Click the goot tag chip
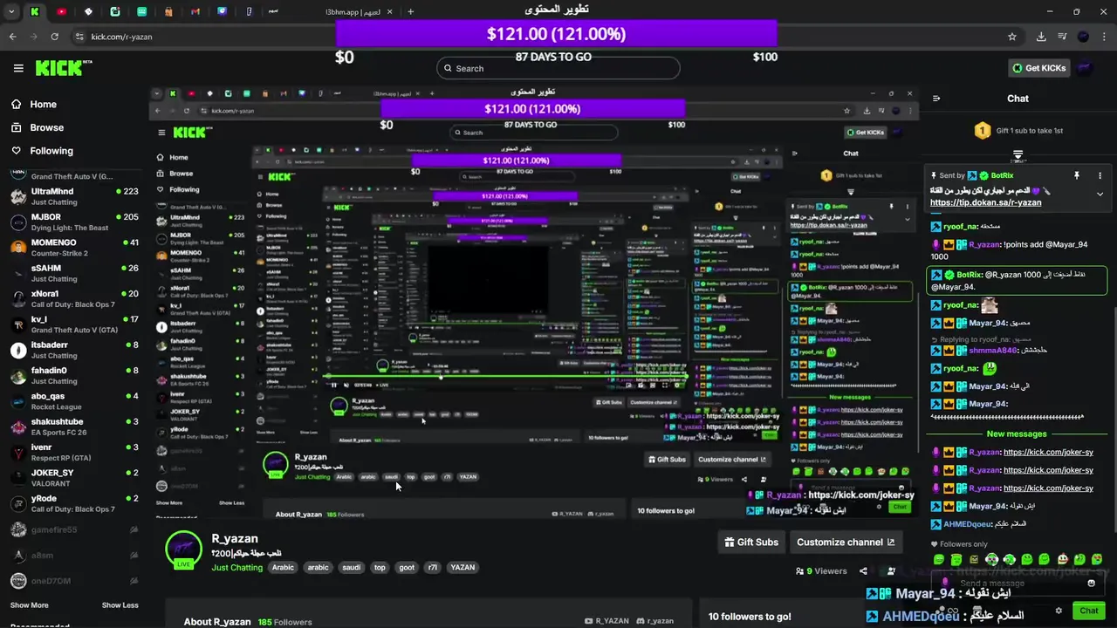The image size is (1117, 628). click(x=407, y=567)
